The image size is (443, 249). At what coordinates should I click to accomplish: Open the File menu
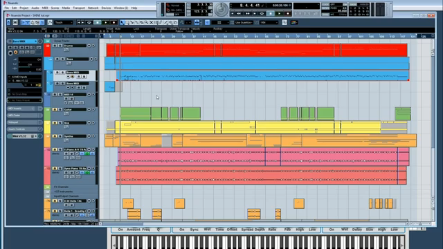(6, 8)
